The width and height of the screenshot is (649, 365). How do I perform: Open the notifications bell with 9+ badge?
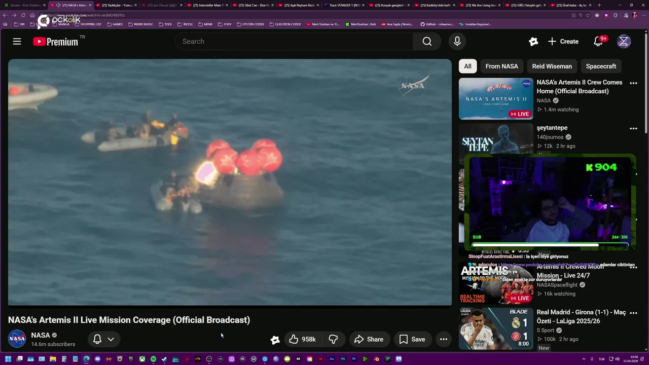pyautogui.click(x=598, y=42)
